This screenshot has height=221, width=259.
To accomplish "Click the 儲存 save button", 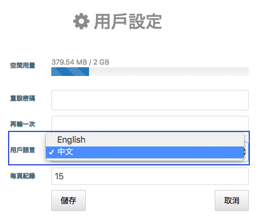I will click(x=68, y=200).
